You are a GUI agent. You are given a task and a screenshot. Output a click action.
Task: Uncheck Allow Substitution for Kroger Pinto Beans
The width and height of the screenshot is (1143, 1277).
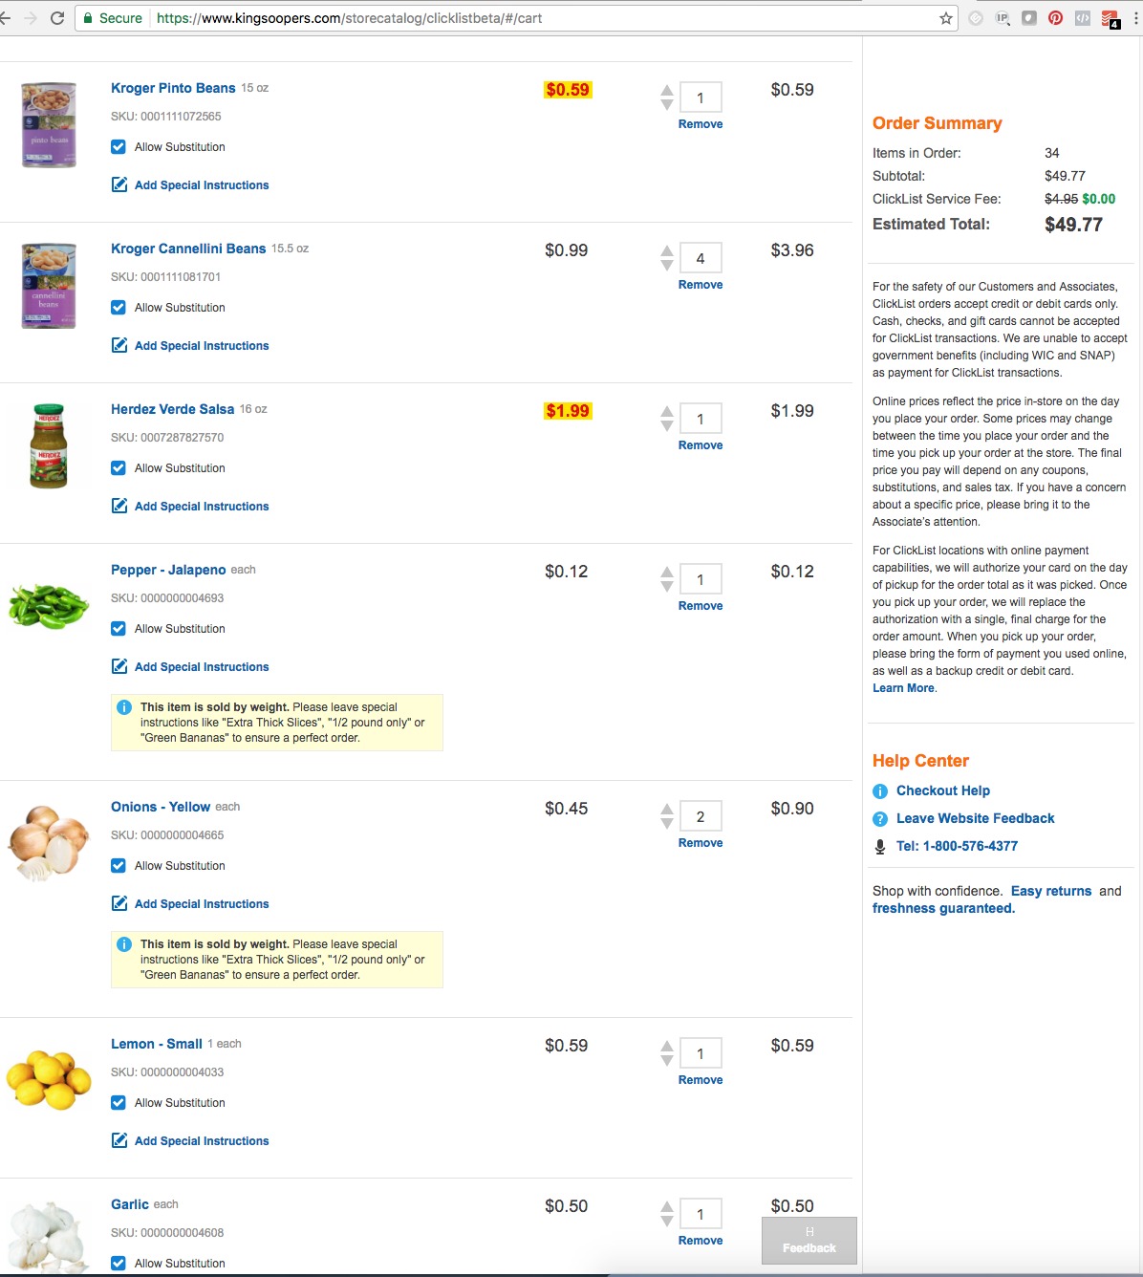point(119,147)
